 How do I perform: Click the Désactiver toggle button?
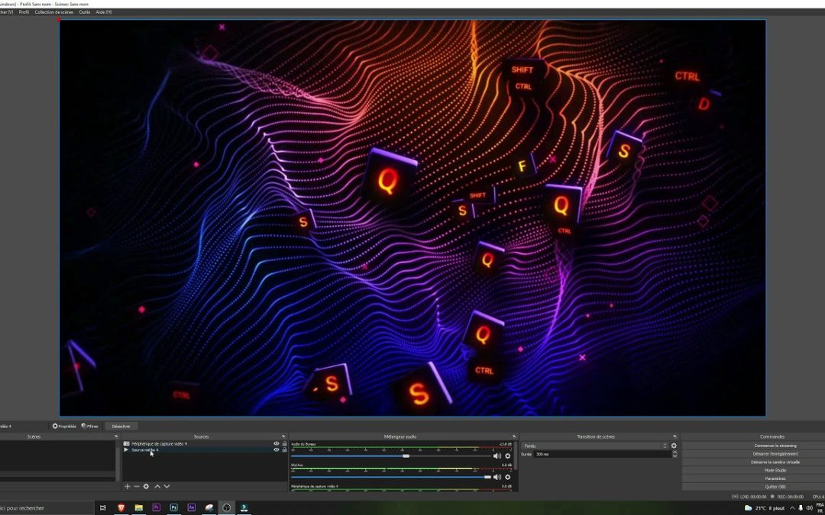click(x=120, y=426)
